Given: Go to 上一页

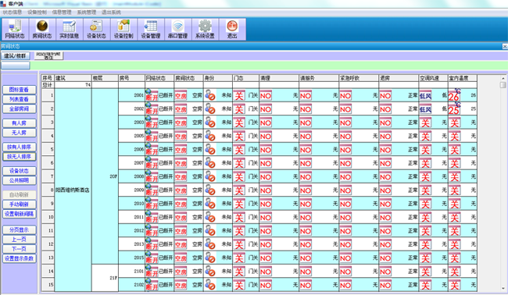Looking at the screenshot, I should [x=19, y=240].
